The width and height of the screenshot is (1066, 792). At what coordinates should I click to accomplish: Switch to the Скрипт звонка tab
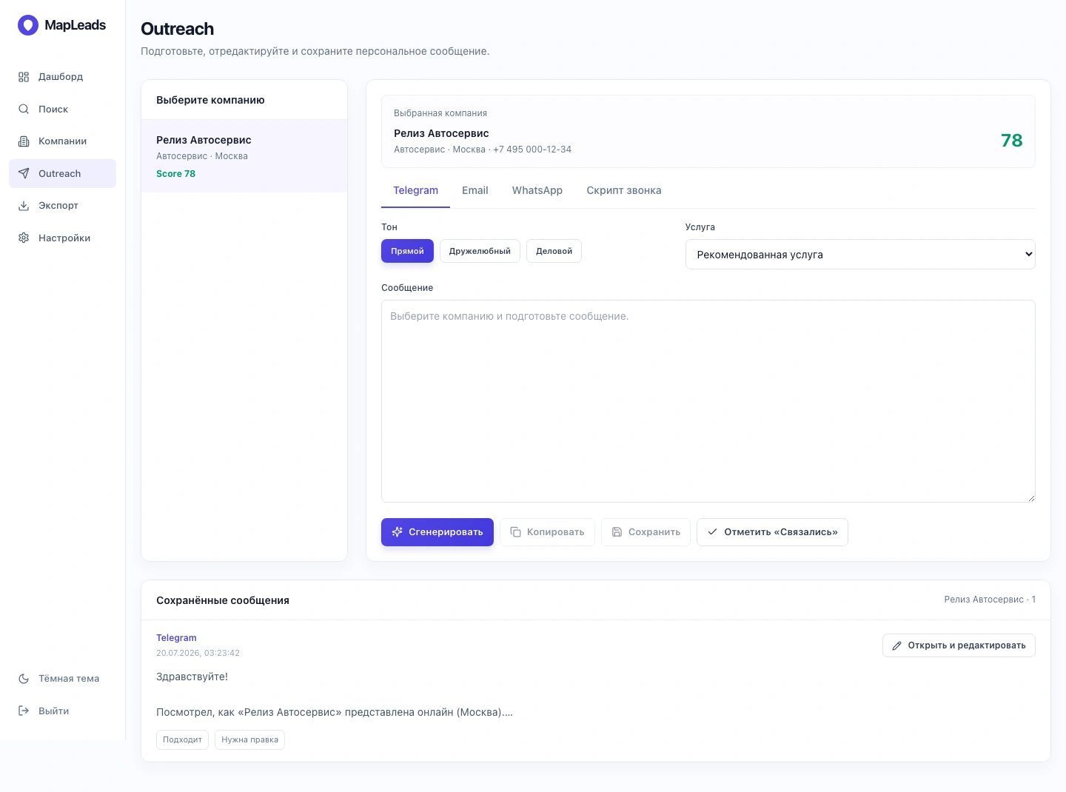[624, 191]
